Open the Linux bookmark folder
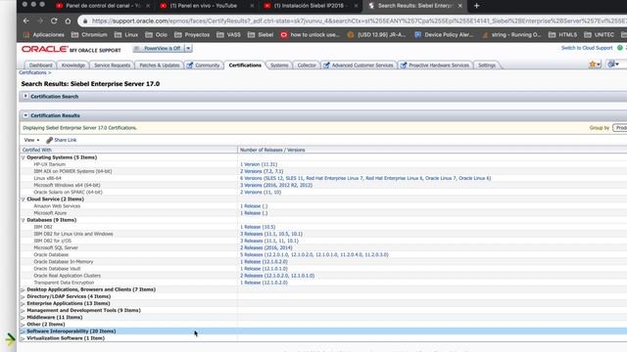 coord(126,35)
